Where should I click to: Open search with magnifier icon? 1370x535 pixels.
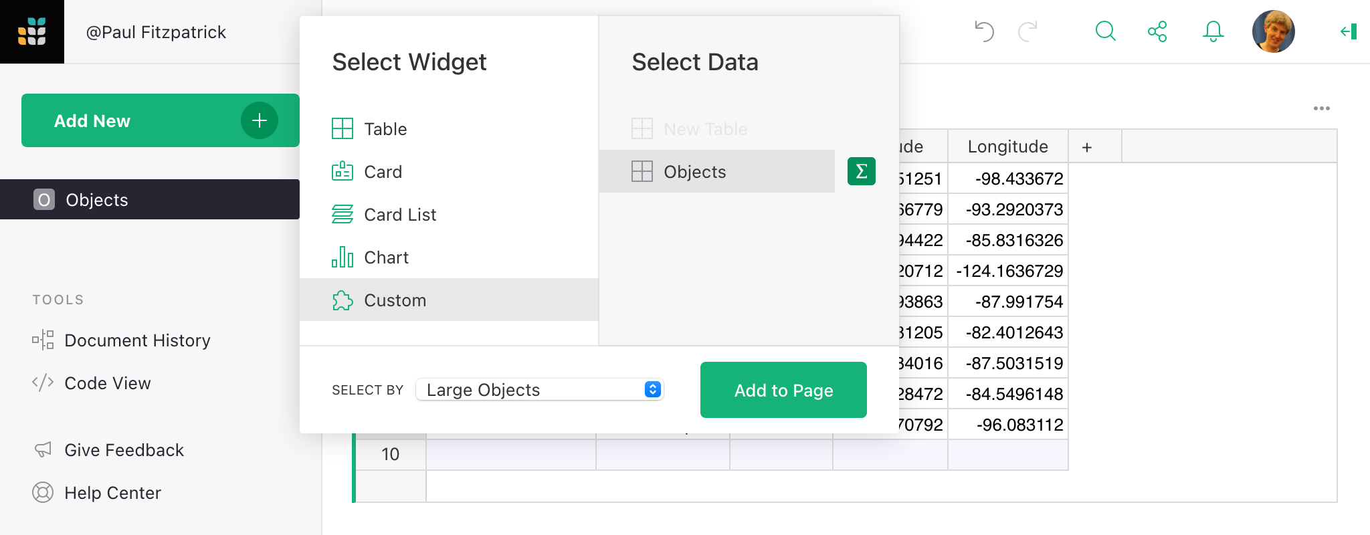[x=1105, y=31]
